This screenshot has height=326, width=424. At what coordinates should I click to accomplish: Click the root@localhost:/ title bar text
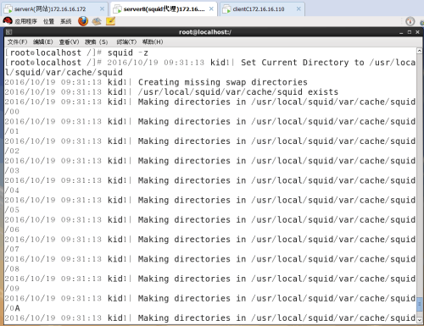(205, 32)
